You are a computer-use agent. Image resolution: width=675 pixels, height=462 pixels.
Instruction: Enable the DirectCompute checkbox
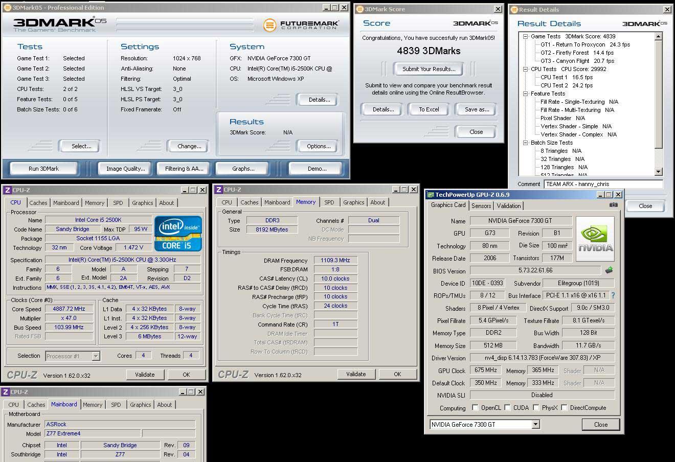[x=564, y=408]
